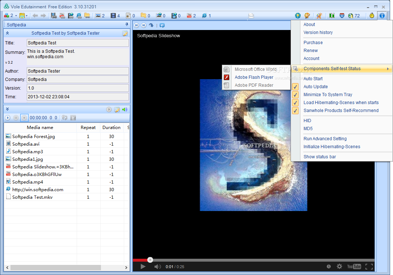Click the Internet Explorer count icon showing 1

204,16
